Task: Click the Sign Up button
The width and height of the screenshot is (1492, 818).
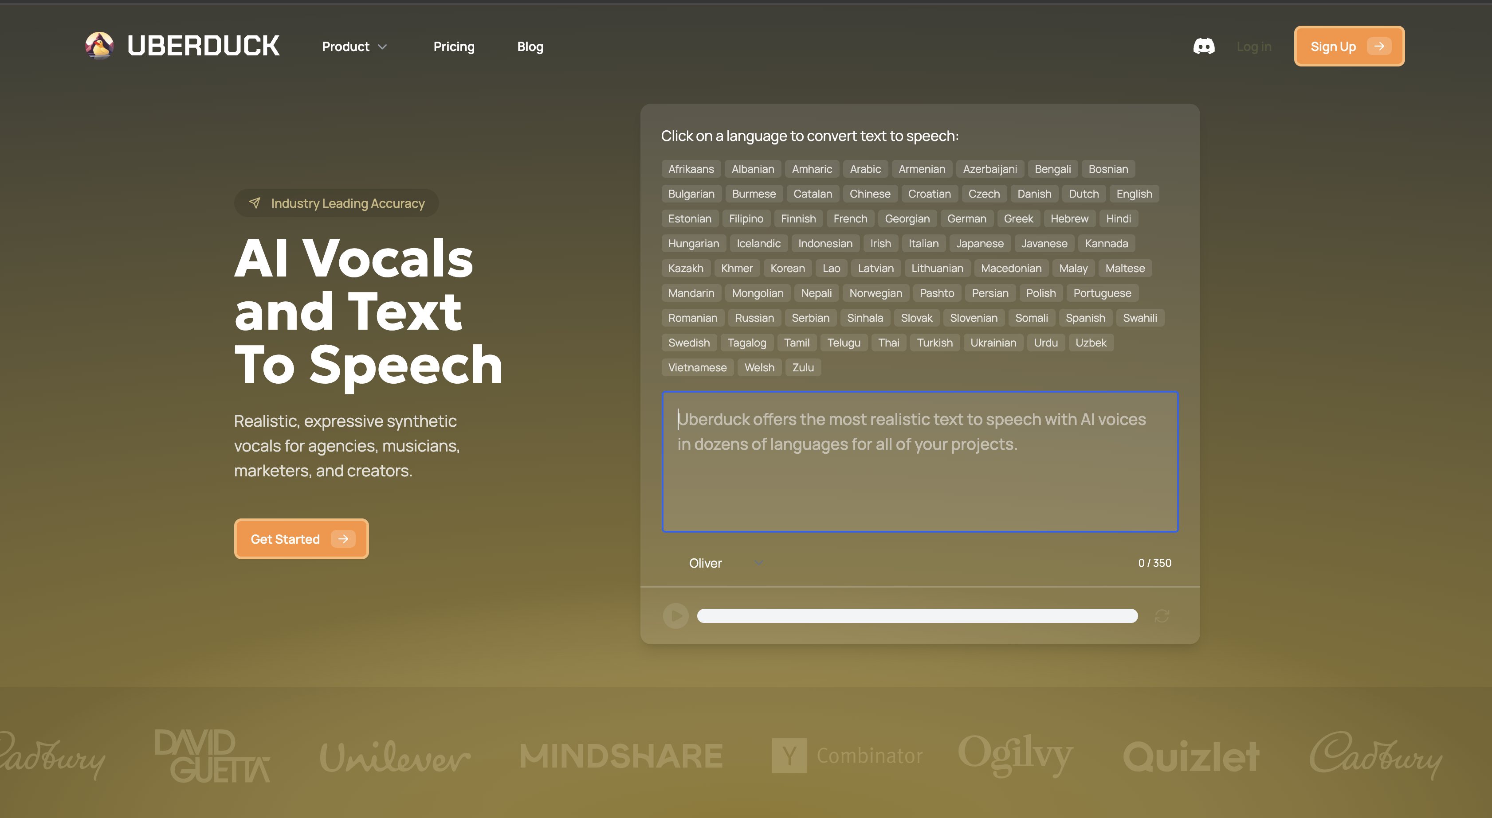Action: point(1349,46)
